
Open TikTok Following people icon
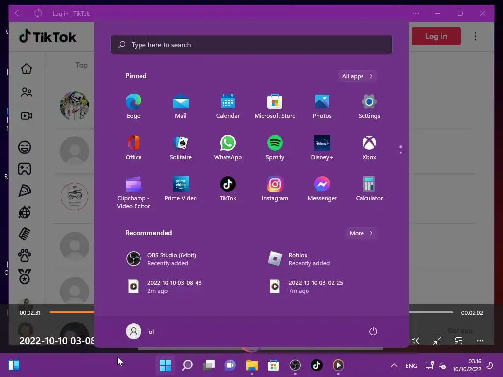(x=27, y=92)
